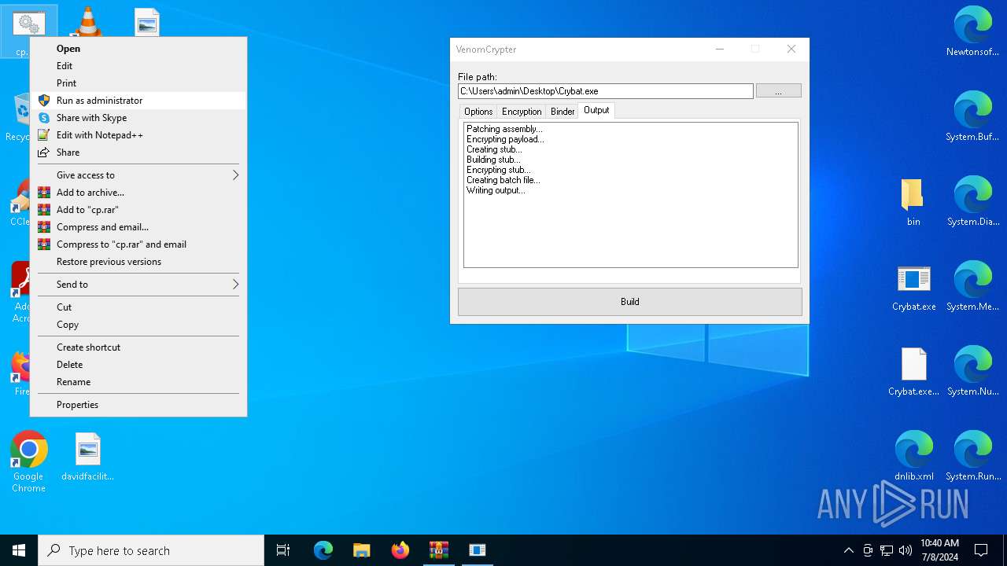Viewport: 1007px width, 566px height.
Task: Choose Open from the context menu
Action: pos(138,49)
